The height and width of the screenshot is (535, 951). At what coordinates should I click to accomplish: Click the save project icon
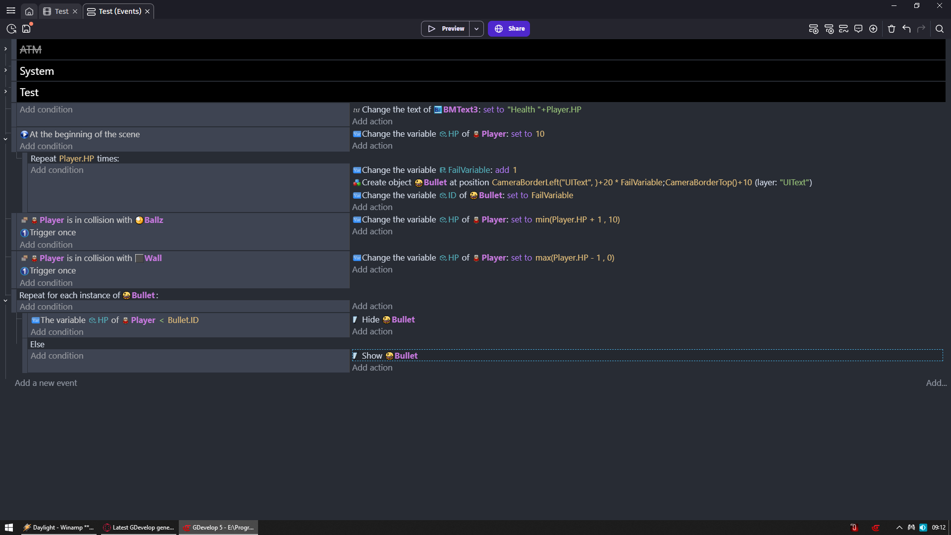point(26,29)
